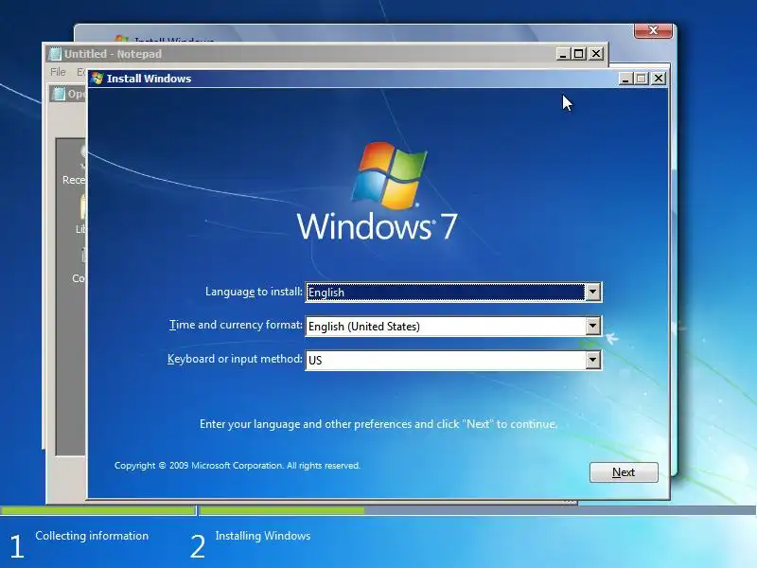Click the Installing Windows progress bar
Screen dimensions: 757x568
tap(477, 510)
